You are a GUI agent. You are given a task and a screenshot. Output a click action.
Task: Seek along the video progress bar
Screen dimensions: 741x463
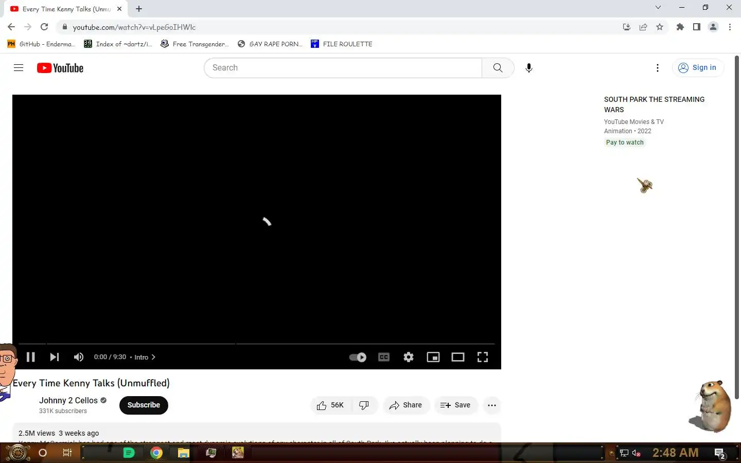click(257, 344)
